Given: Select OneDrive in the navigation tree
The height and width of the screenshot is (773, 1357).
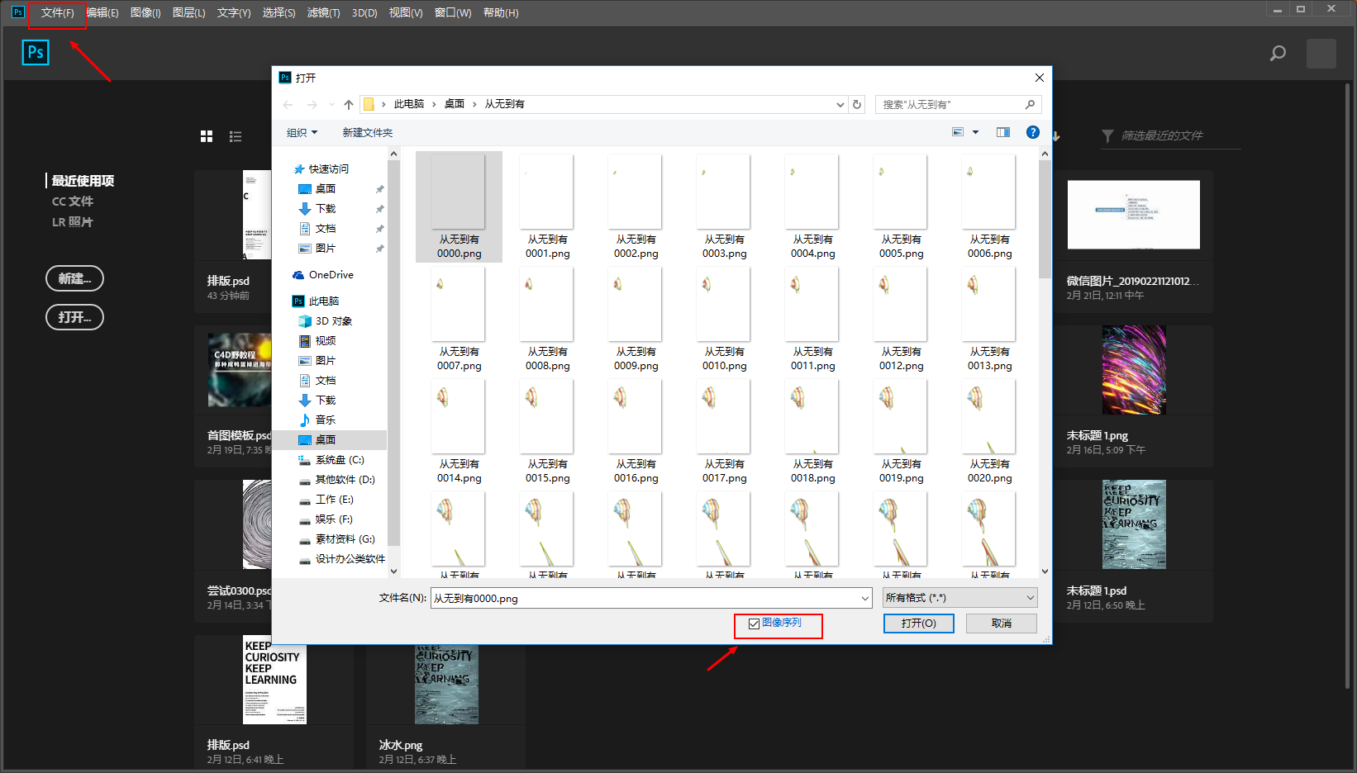Looking at the screenshot, I should (331, 275).
